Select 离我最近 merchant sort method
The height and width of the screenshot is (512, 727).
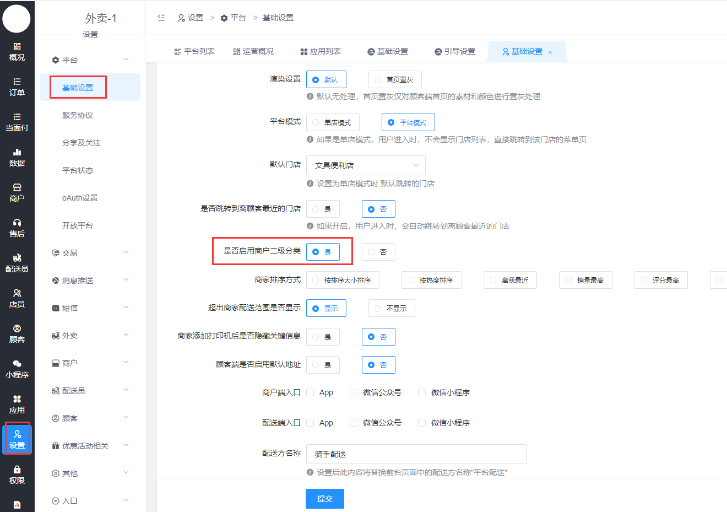(510, 280)
